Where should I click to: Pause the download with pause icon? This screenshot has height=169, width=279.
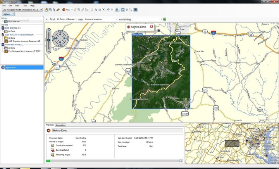[x=181, y=160]
